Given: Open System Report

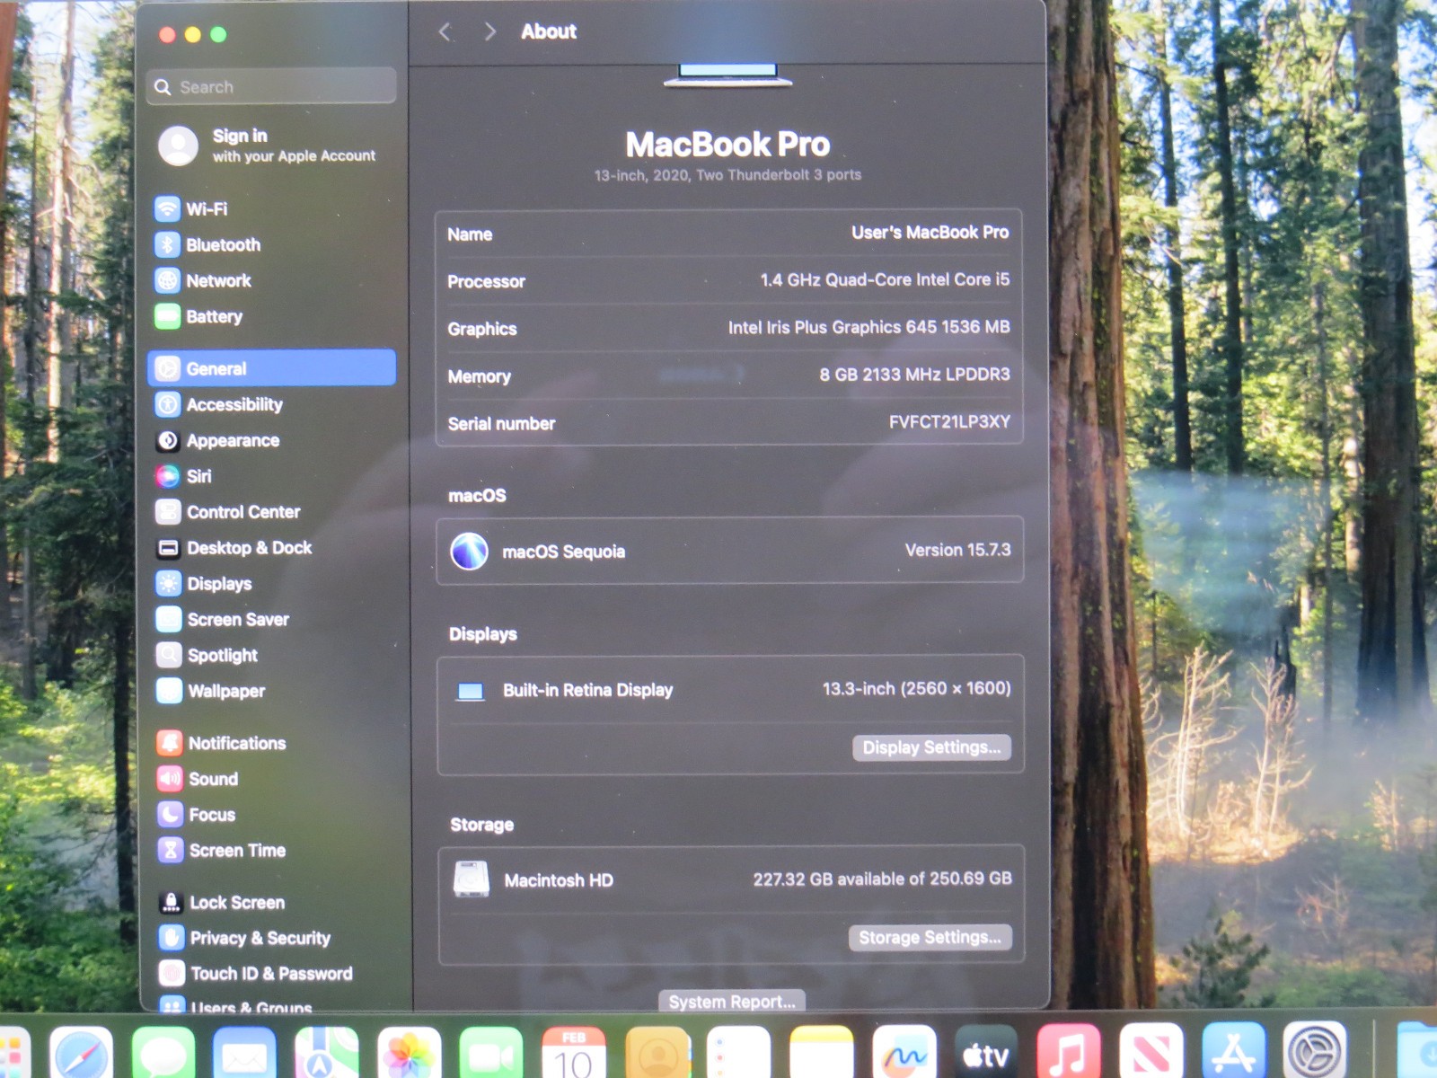Looking at the screenshot, I should click(x=732, y=1002).
